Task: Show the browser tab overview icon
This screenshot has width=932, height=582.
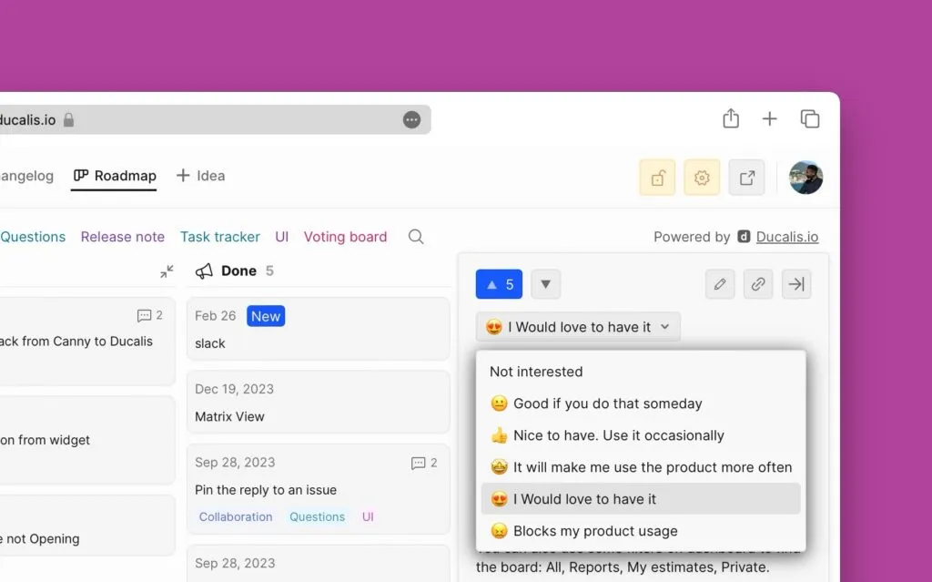Action: click(x=809, y=119)
